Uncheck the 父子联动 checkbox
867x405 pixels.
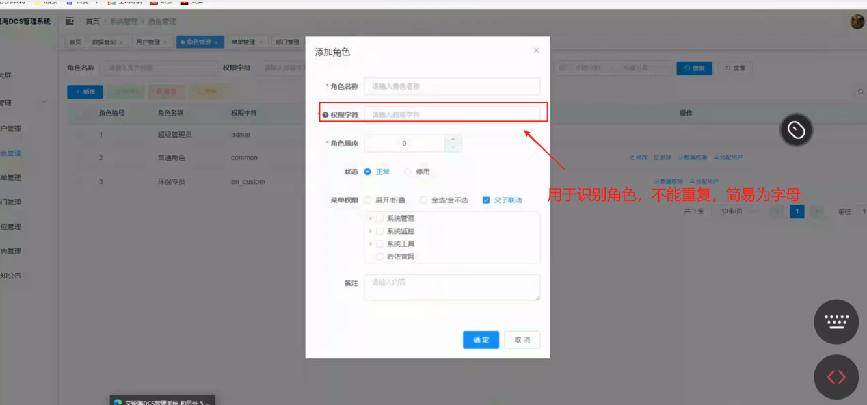486,200
